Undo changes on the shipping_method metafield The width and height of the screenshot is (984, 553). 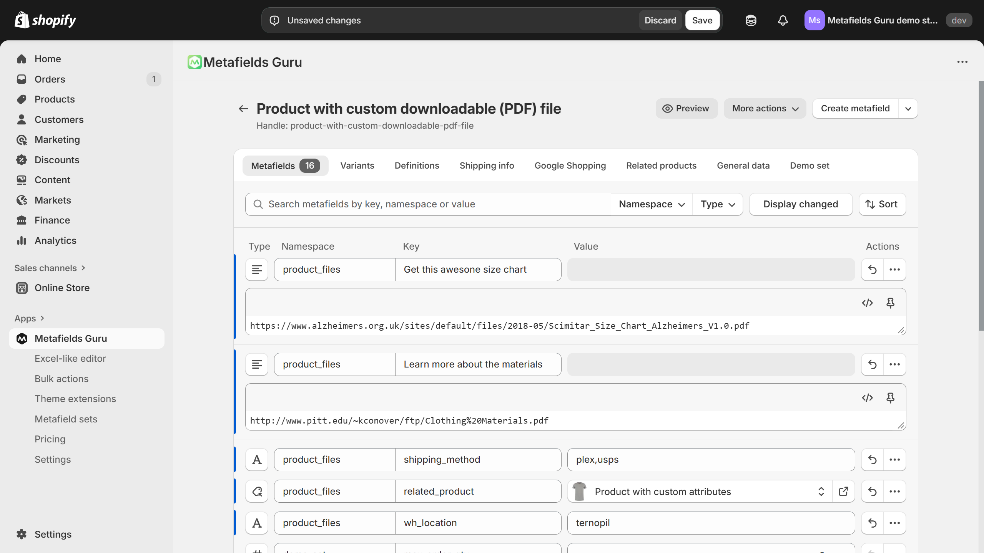(x=872, y=459)
